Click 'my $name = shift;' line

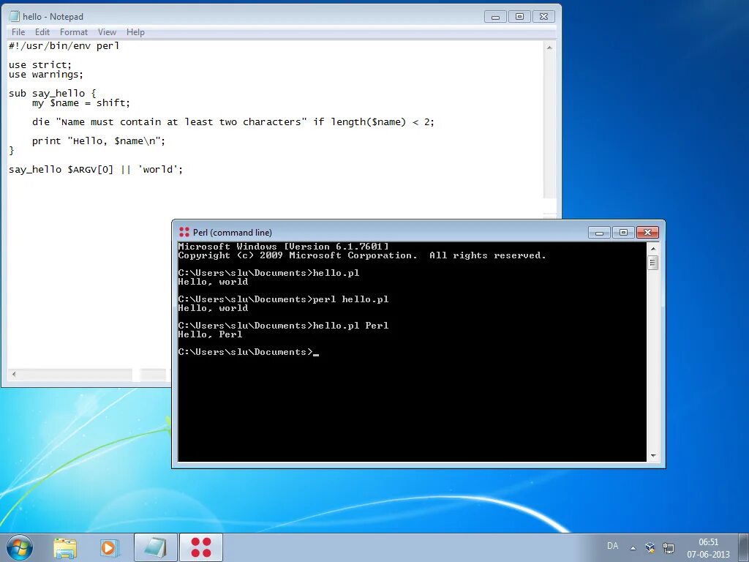pos(81,102)
